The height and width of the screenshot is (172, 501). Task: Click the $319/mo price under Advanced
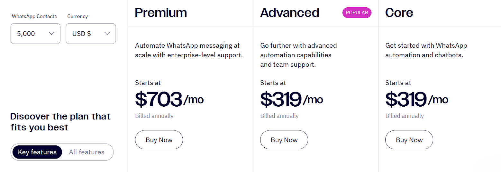point(291,99)
